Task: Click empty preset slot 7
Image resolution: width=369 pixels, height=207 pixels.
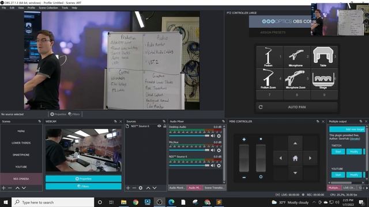Action: tap(270, 95)
